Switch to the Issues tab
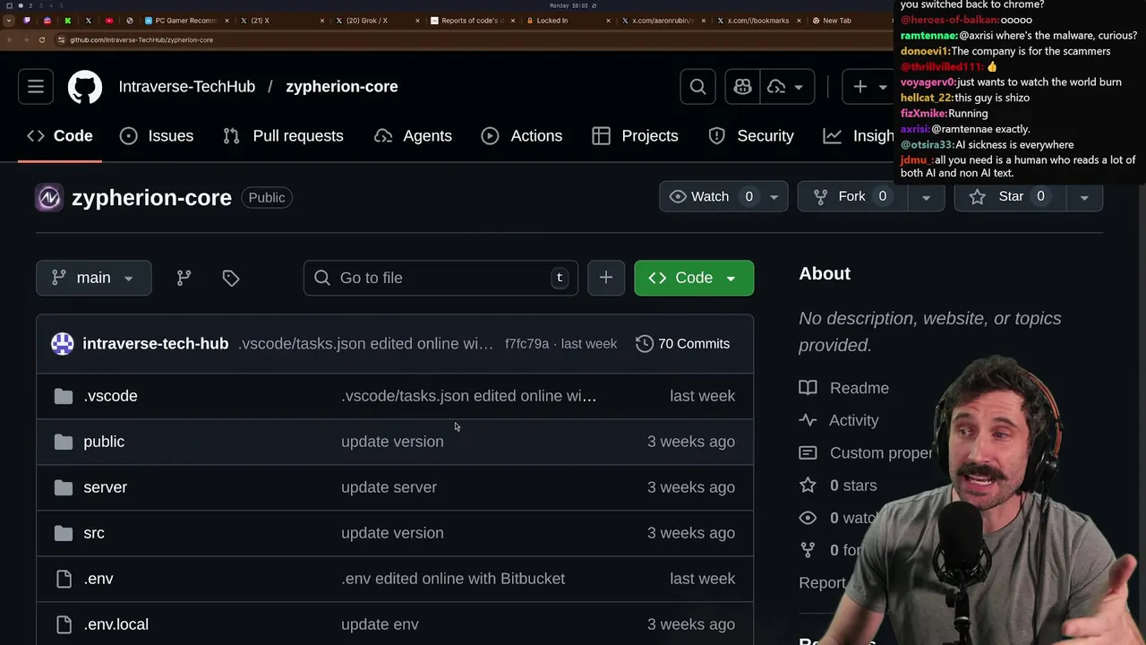The width and height of the screenshot is (1146, 645). click(157, 136)
